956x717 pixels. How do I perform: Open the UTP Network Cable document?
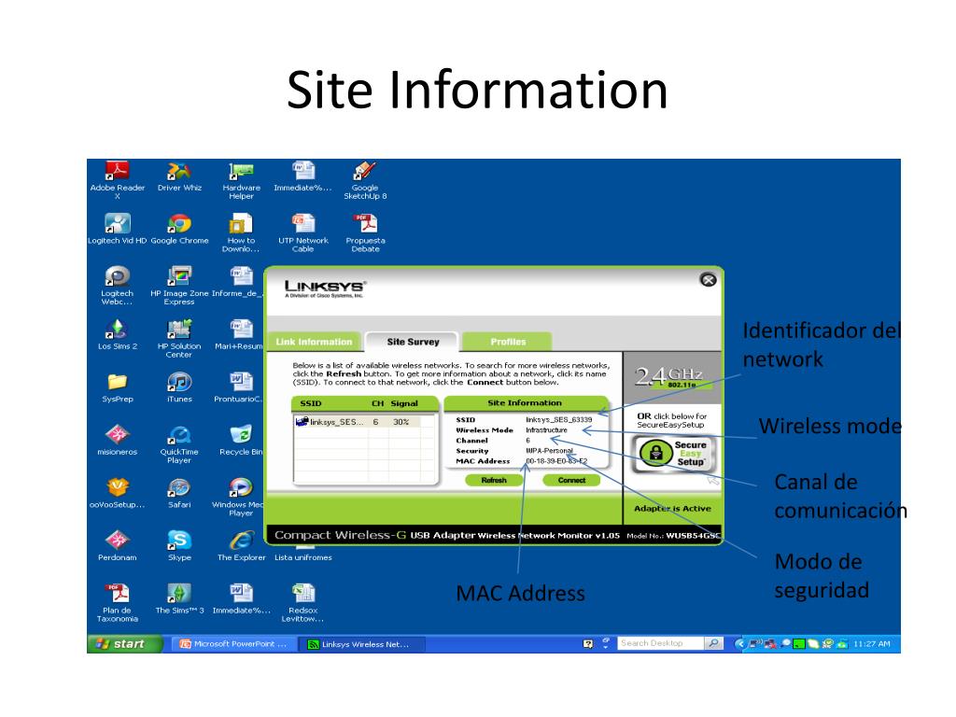[x=303, y=232]
